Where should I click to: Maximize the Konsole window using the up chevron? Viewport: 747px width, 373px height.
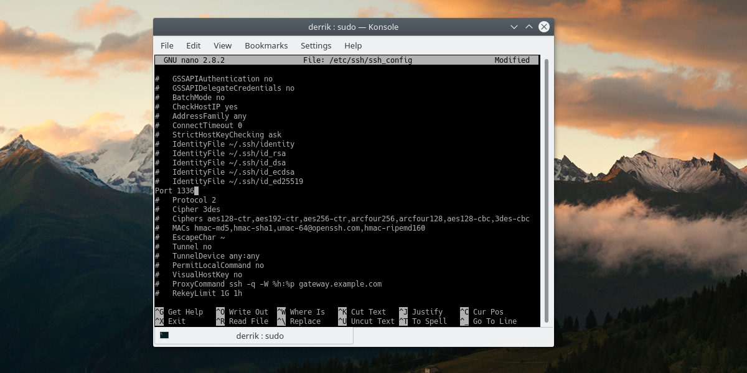[529, 27]
